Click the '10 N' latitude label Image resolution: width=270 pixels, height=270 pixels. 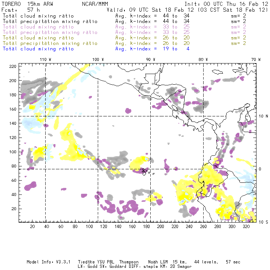click(263, 116)
